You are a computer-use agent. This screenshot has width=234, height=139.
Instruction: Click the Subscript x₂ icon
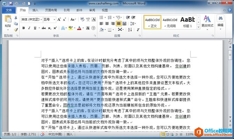click(50, 28)
